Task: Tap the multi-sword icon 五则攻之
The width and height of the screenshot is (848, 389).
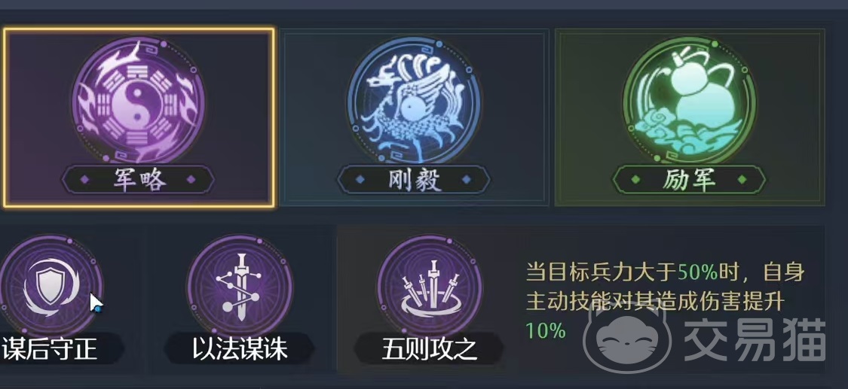Action: tap(430, 286)
